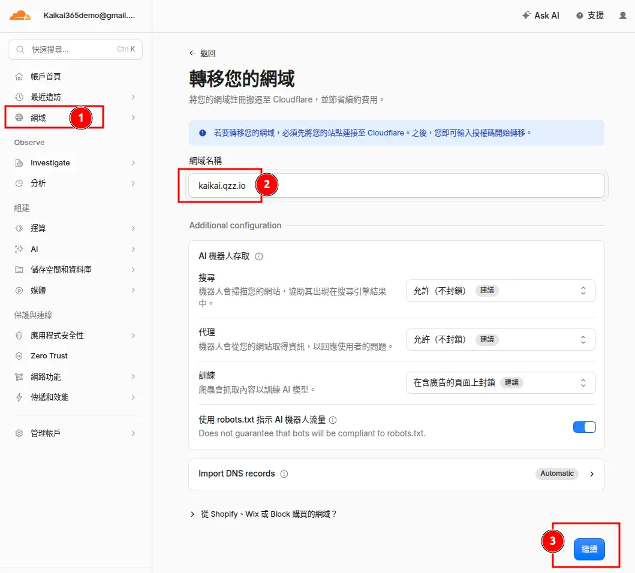The height and width of the screenshot is (573, 635).
Task: Open the 訓練 bot access dropdown
Action: pos(501,382)
